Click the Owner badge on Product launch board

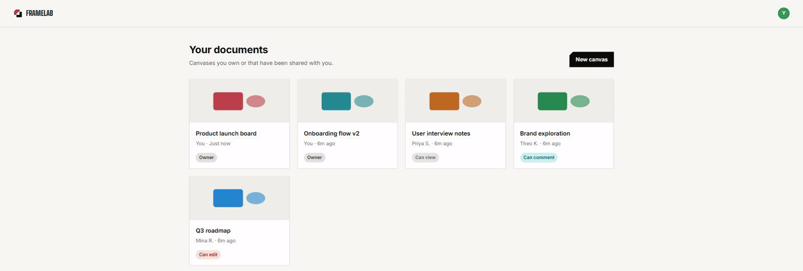point(206,157)
